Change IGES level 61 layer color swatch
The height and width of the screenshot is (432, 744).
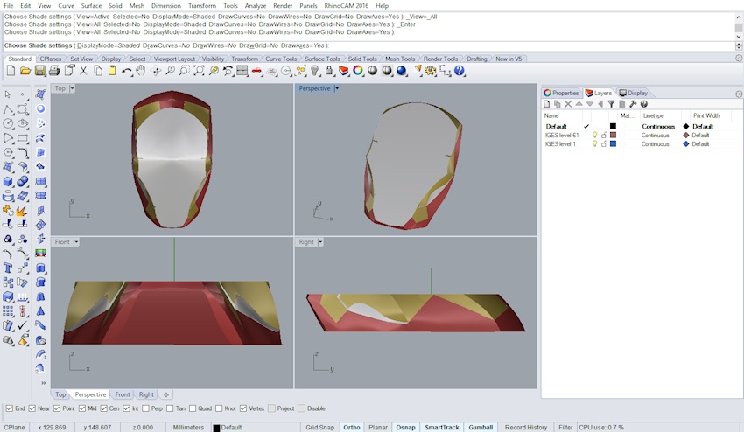click(613, 136)
